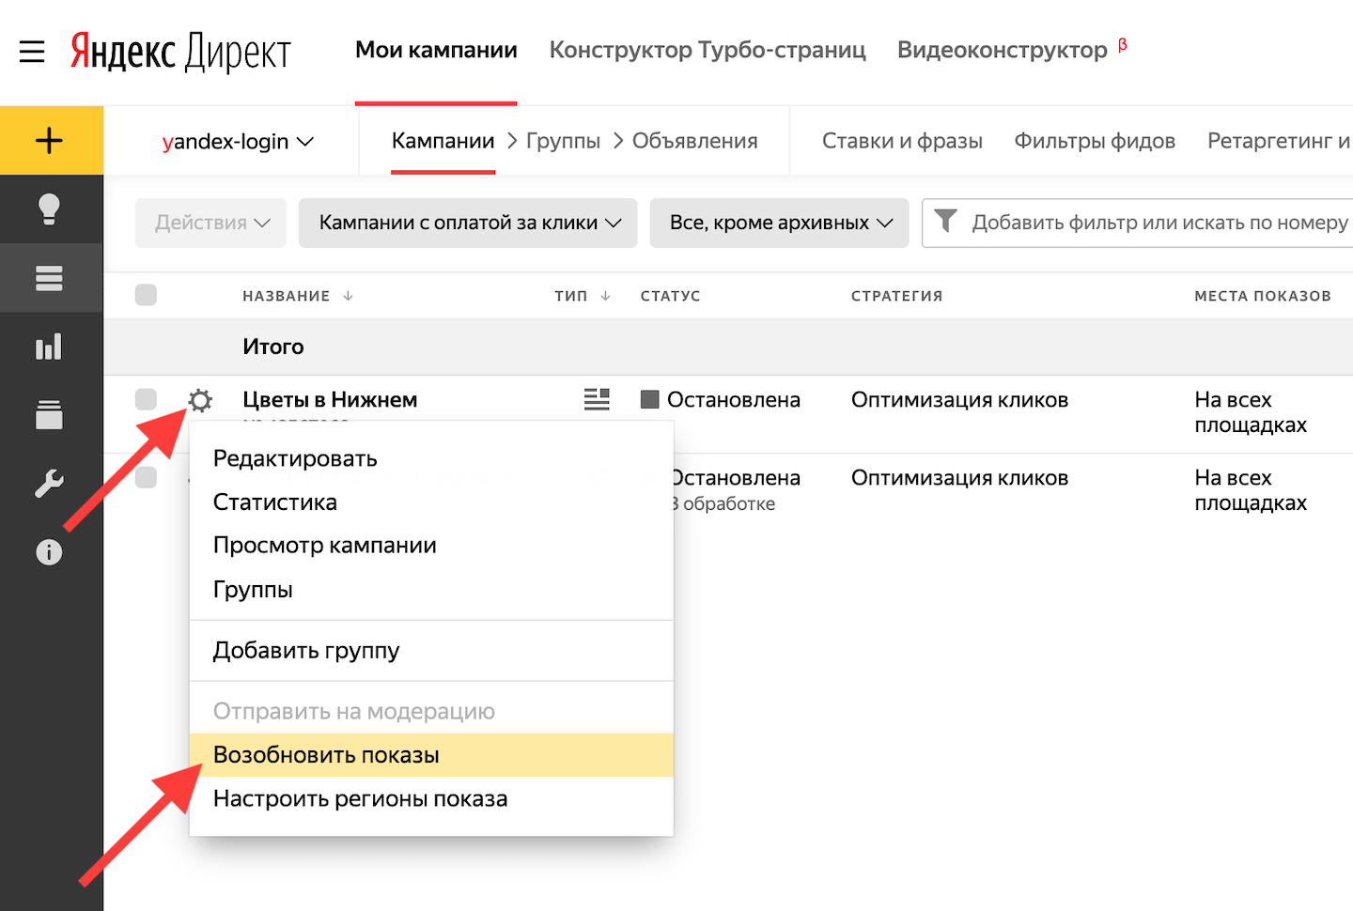Open the Ставки и фразы tab

[x=902, y=141]
